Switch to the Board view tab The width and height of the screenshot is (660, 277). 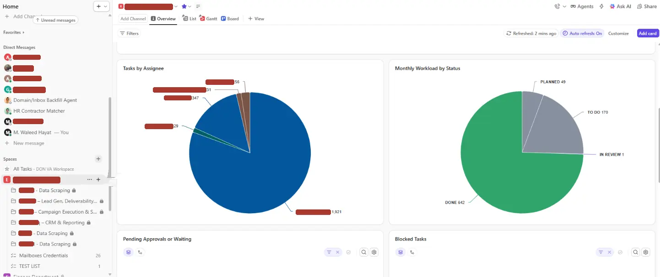(x=230, y=19)
